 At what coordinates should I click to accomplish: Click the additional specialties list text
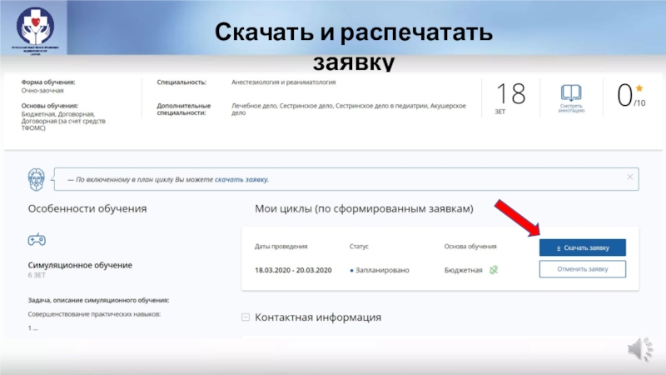[348, 109]
